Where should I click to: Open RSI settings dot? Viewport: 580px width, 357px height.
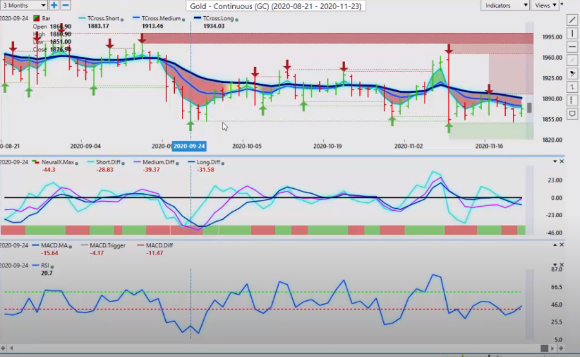(52, 266)
